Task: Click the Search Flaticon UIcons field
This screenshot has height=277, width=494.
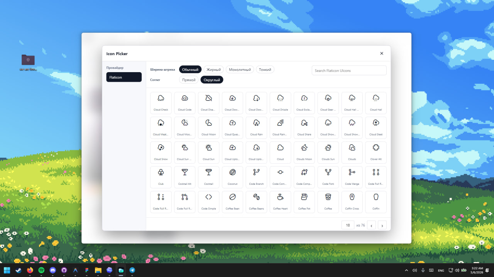Action: click(x=349, y=70)
